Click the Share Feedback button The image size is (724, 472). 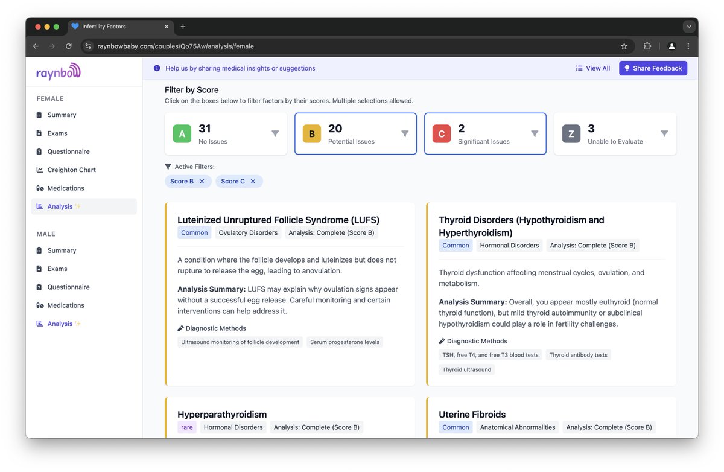pyautogui.click(x=653, y=68)
